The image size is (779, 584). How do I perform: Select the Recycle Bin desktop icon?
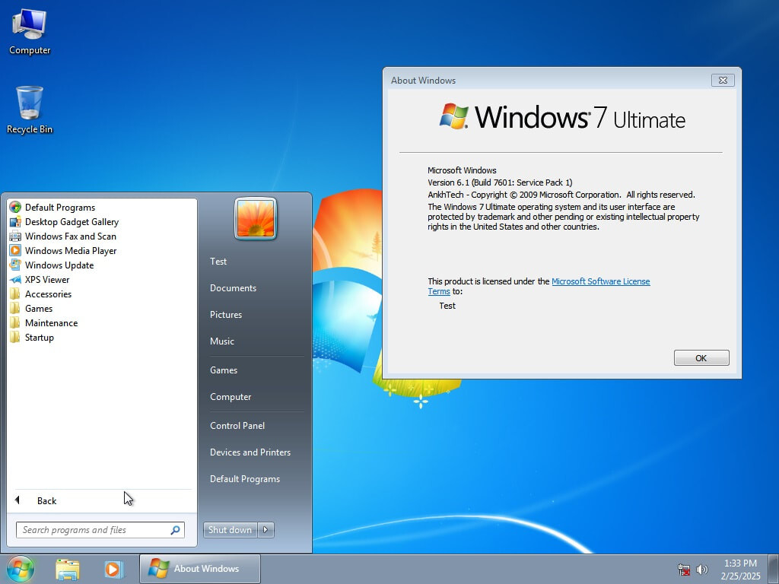(30, 109)
